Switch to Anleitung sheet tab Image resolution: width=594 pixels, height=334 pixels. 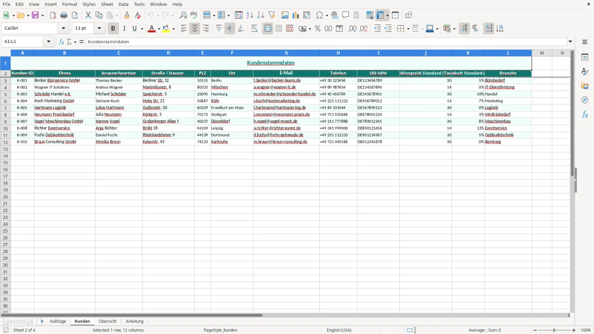click(135, 321)
